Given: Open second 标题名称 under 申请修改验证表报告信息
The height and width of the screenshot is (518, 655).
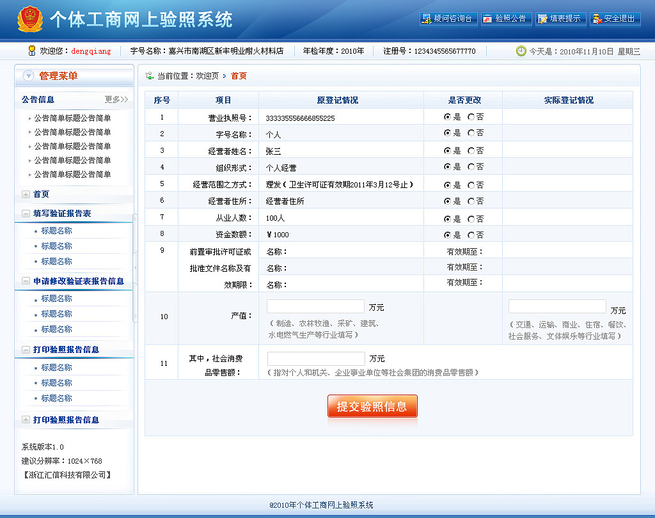Looking at the screenshot, I should pyautogui.click(x=56, y=314).
